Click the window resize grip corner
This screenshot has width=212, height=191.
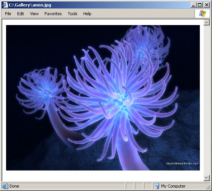[x=208, y=187]
